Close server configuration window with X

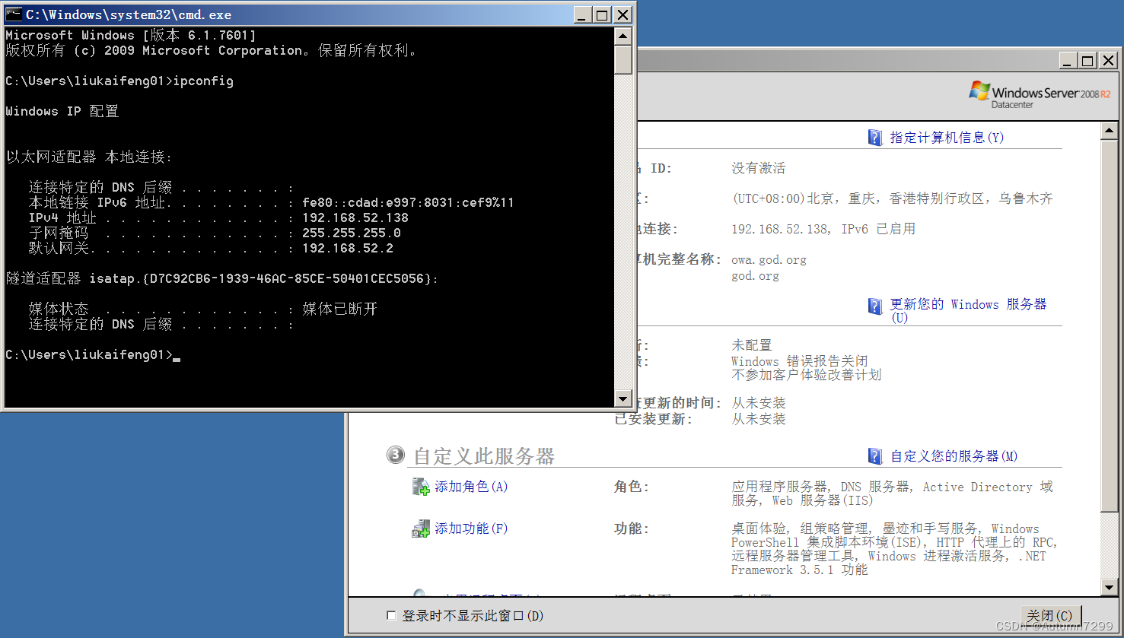click(1108, 60)
